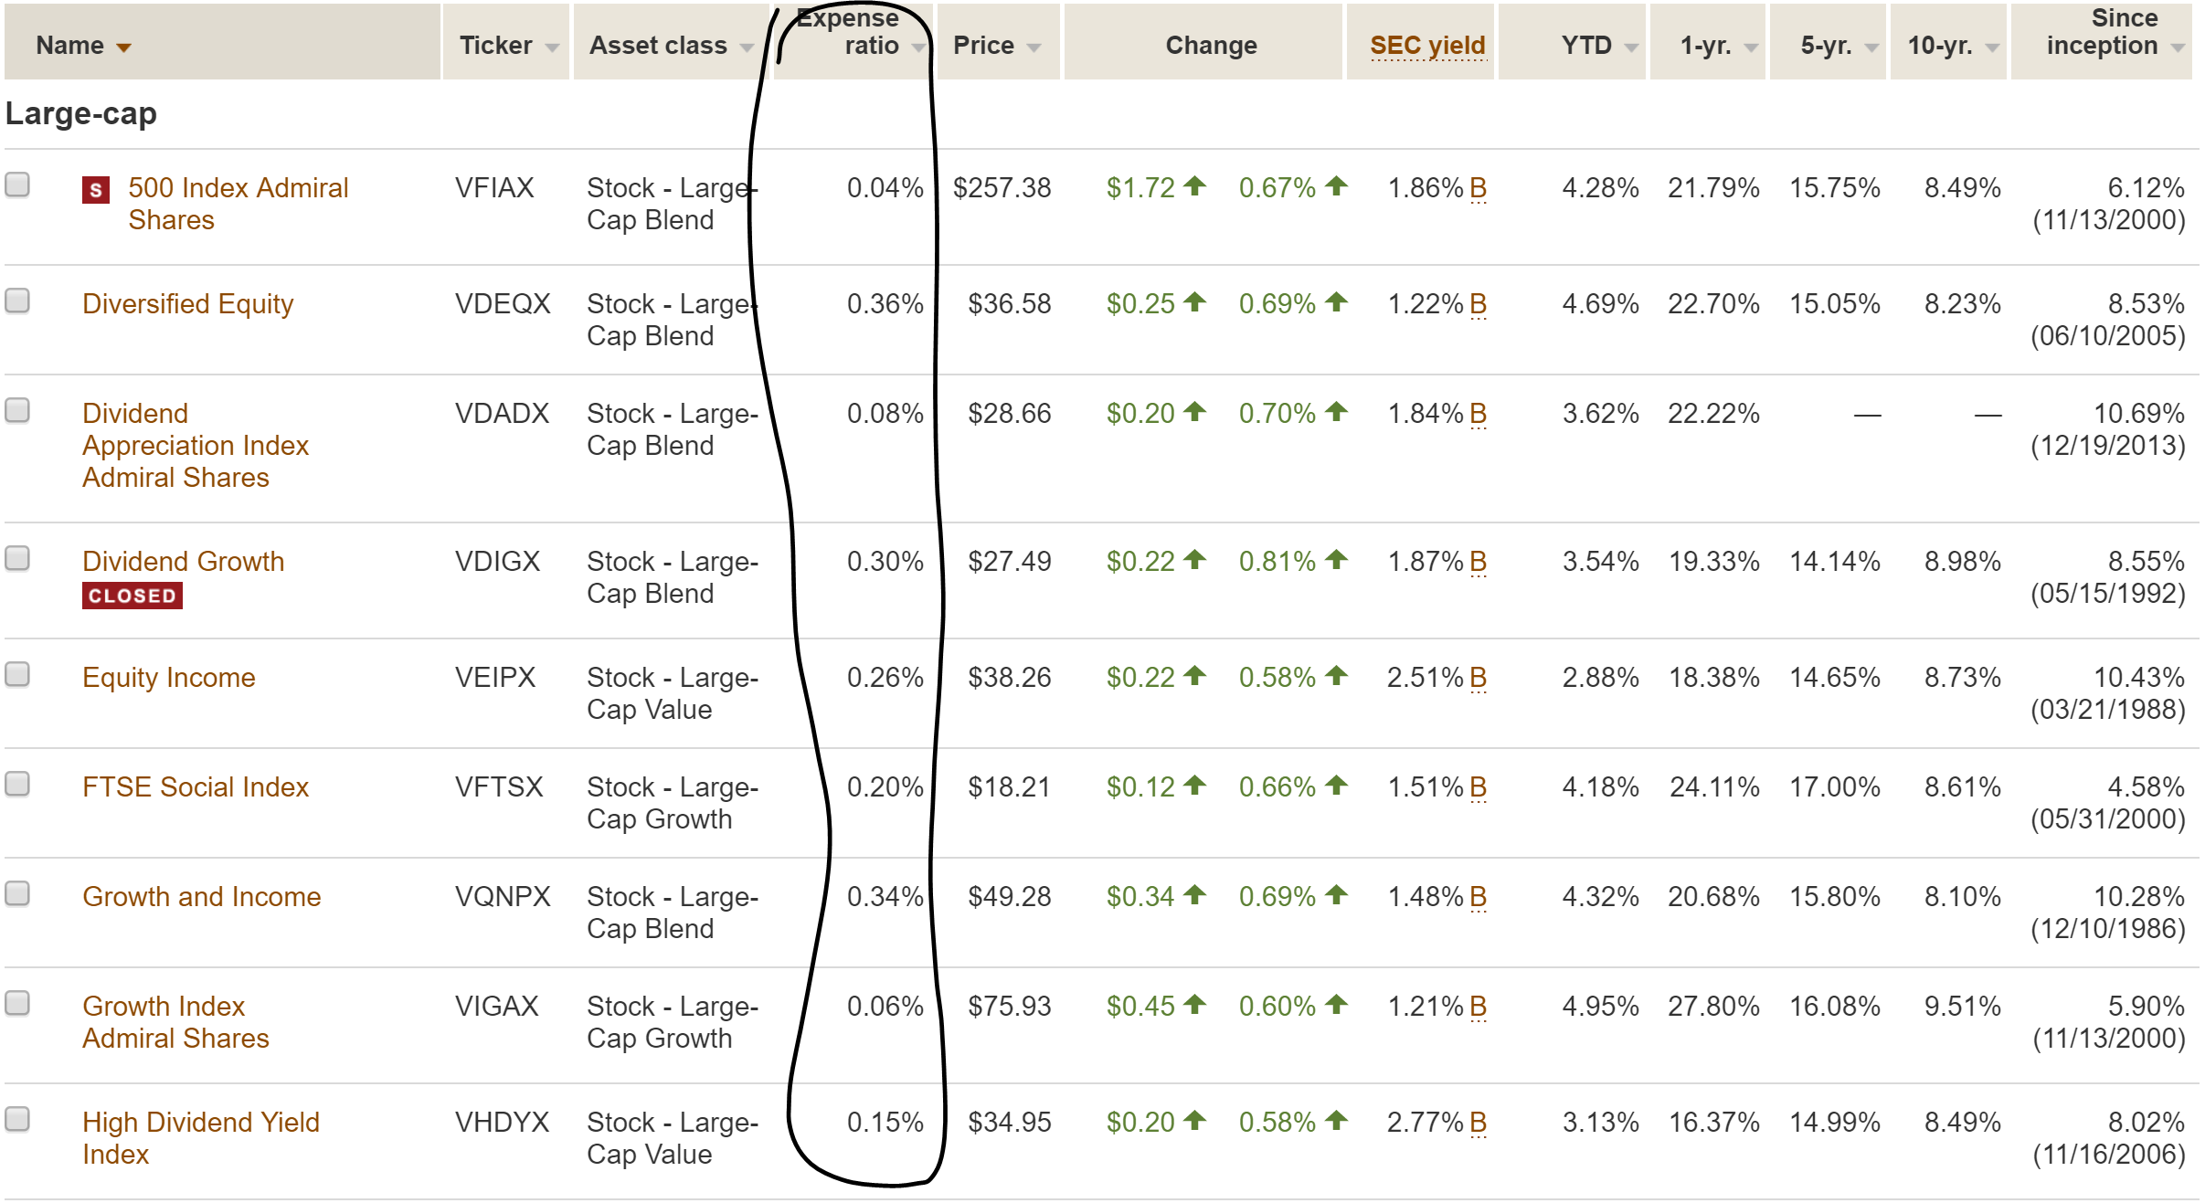The height and width of the screenshot is (1203, 2205).
Task: Tick the Growth Index Admiral Shares checkbox
Action: [x=17, y=1003]
